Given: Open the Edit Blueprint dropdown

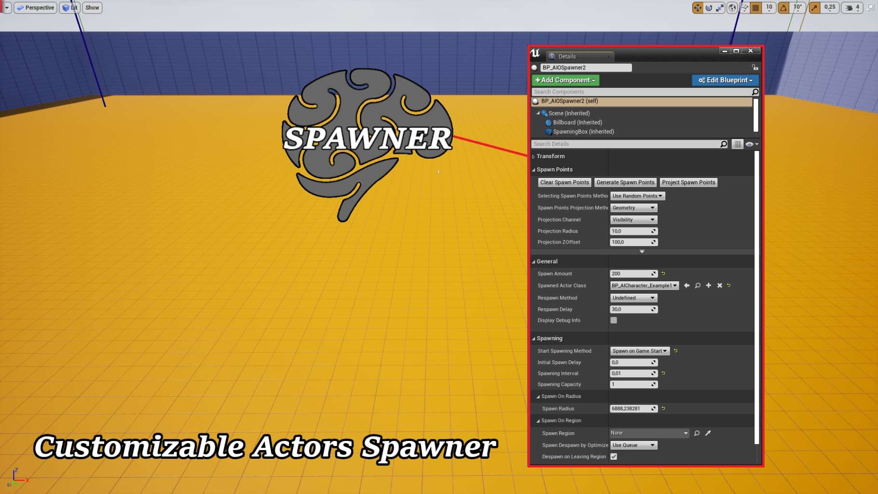Looking at the screenshot, I should (725, 80).
